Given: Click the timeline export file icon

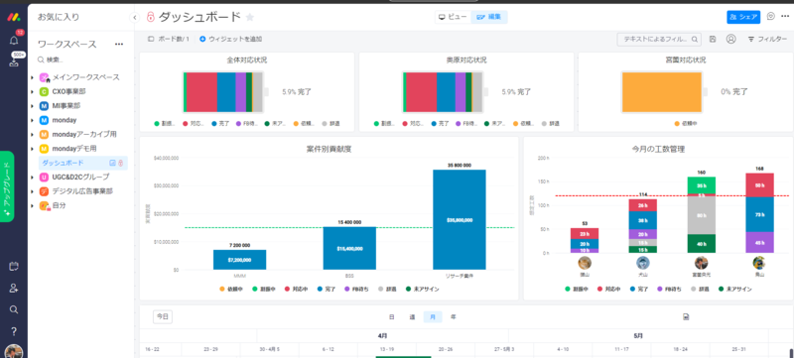Looking at the screenshot, I should [x=686, y=317].
